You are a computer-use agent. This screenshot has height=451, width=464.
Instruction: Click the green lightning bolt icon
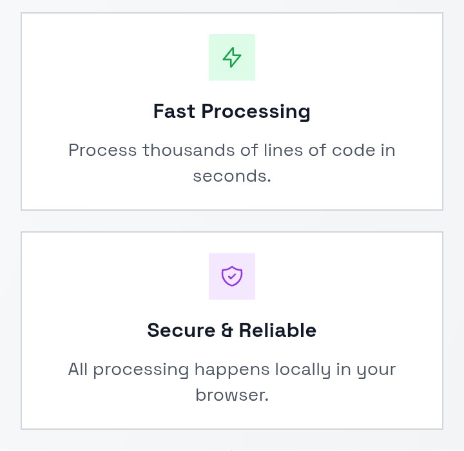[232, 57]
